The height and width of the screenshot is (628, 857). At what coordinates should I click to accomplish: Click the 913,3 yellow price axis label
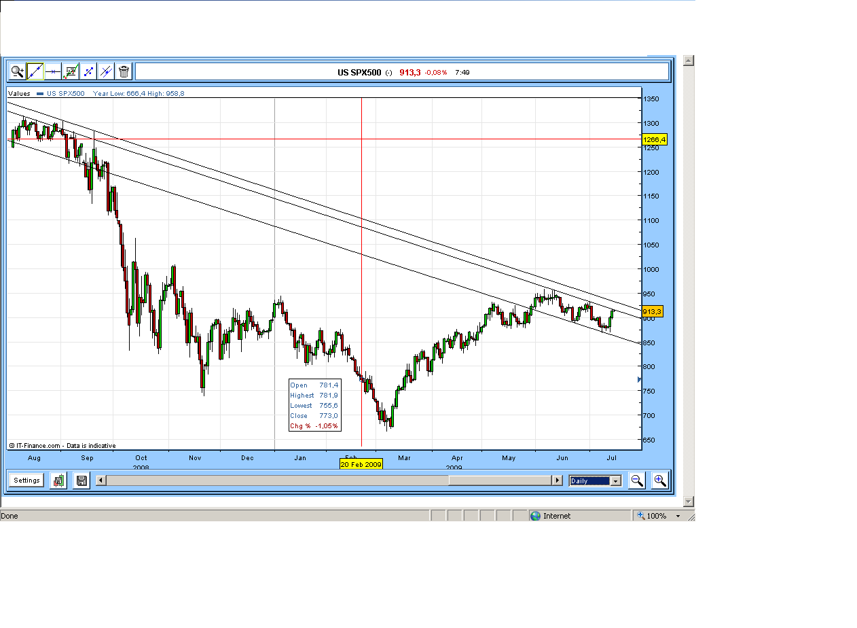point(652,311)
